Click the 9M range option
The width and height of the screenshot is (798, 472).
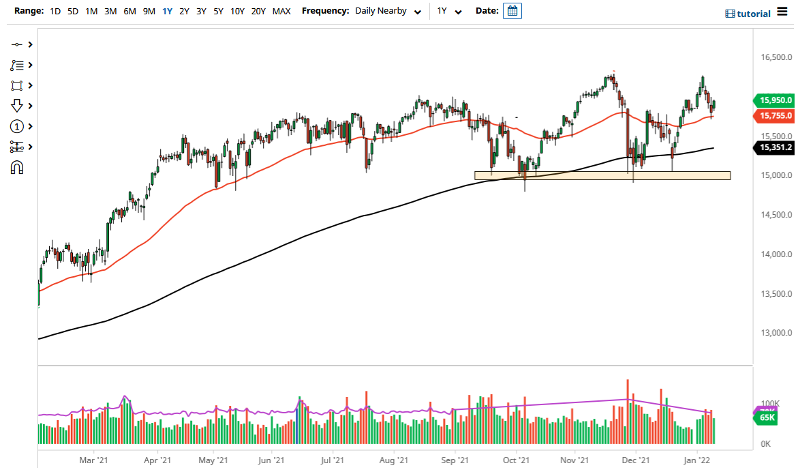pos(149,11)
